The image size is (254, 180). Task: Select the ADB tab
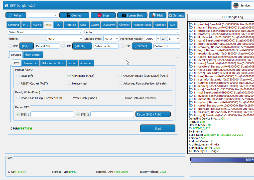pyautogui.click(x=172, y=25)
